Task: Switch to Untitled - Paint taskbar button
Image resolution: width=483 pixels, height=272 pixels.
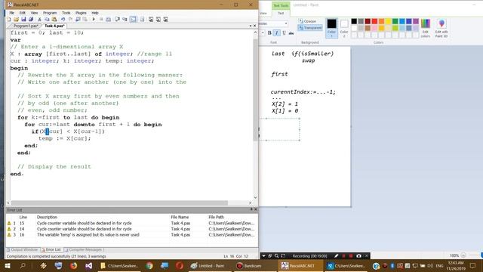Action: pyautogui.click(x=211, y=265)
